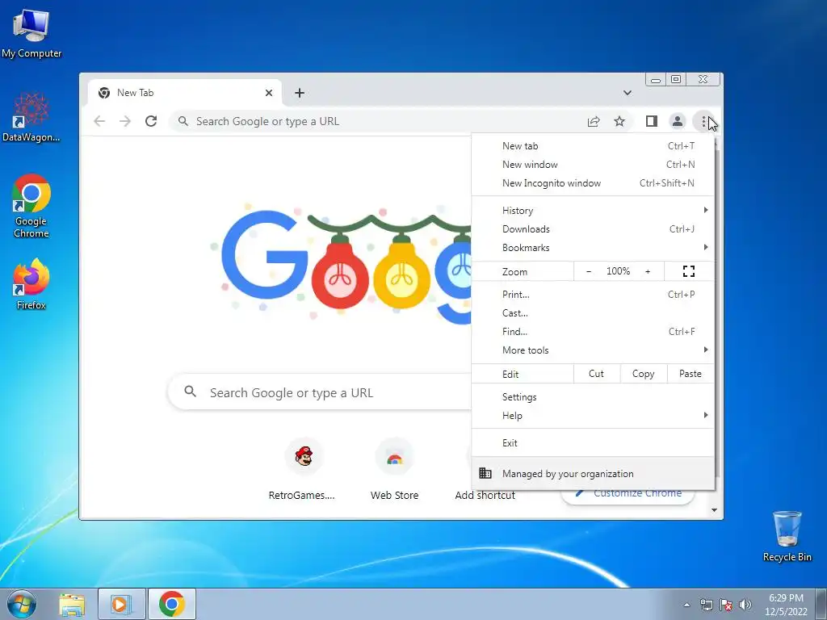827x620 pixels.
Task: Open the Windows Start orb
Action: pos(22,605)
